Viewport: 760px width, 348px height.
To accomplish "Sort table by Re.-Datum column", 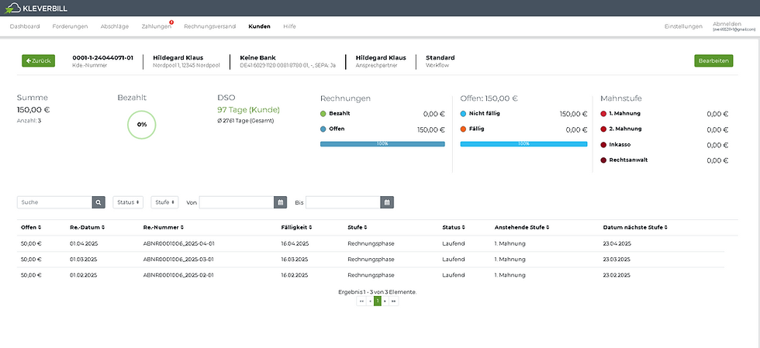I will coord(87,227).
